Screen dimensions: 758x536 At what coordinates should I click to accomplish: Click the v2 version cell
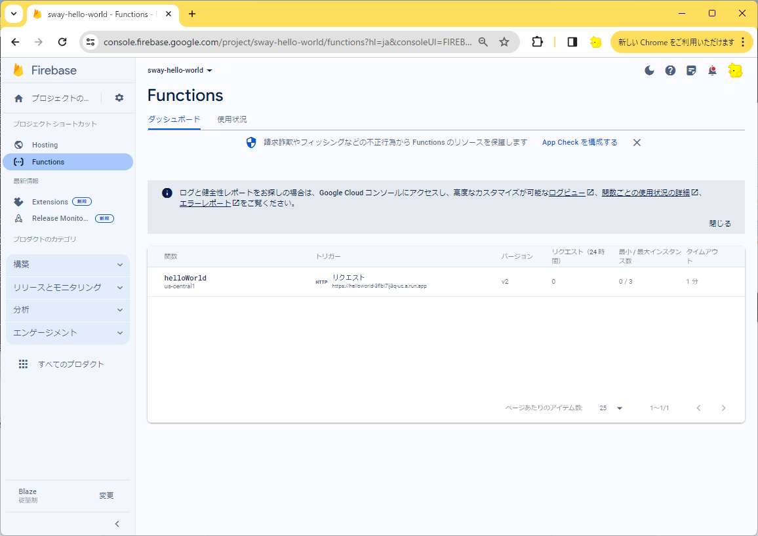point(505,282)
